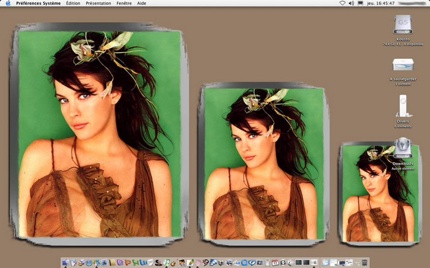Open Microsoft Word from the dock
The height and width of the screenshot is (268, 430).
tap(143, 263)
